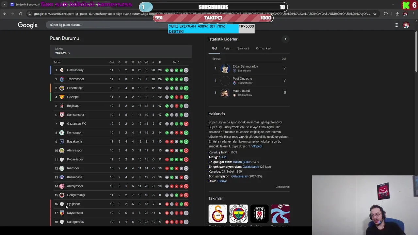Click the Başakşehir crest in the standings
The width and height of the screenshot is (418, 235).
pyautogui.click(x=62, y=142)
